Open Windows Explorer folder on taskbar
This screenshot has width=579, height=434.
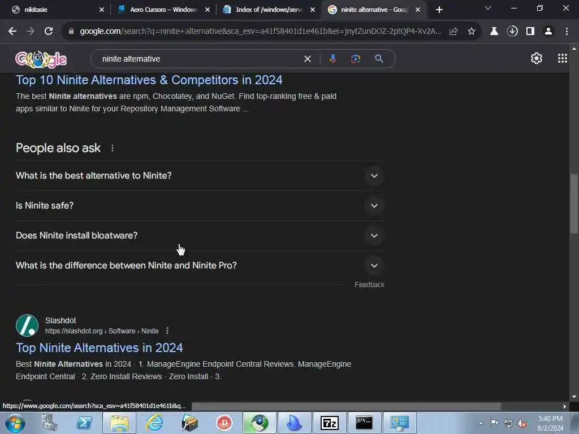tap(119, 423)
